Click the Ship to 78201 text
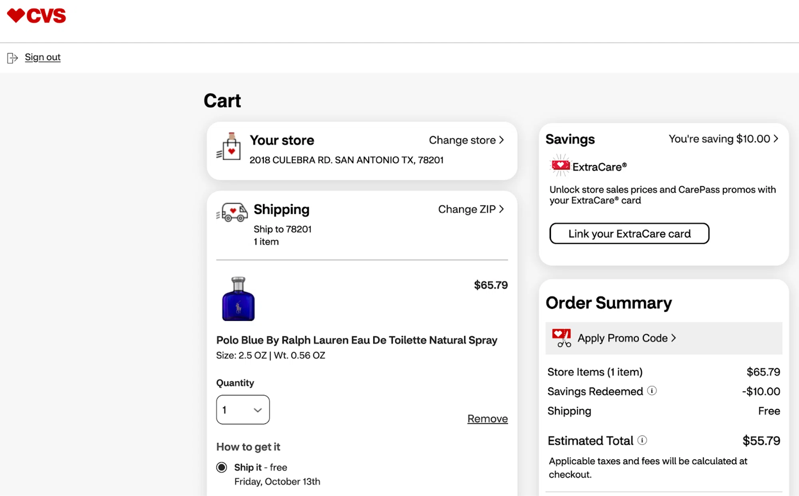799x496 pixels. [282, 229]
